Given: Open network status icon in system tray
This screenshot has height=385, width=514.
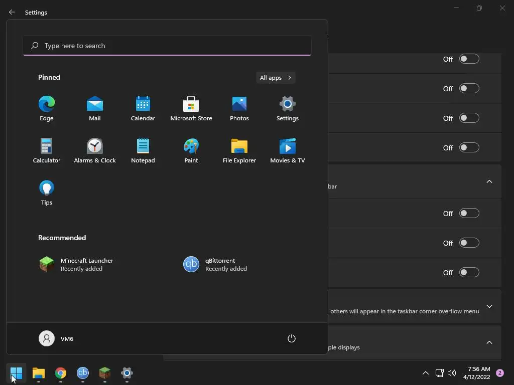Looking at the screenshot, I should pyautogui.click(x=439, y=373).
